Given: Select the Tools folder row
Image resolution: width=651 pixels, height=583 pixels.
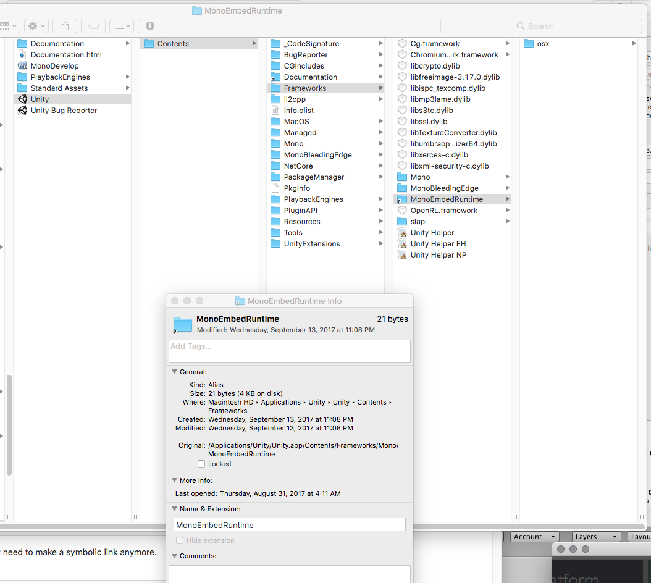Looking at the screenshot, I should pos(325,233).
